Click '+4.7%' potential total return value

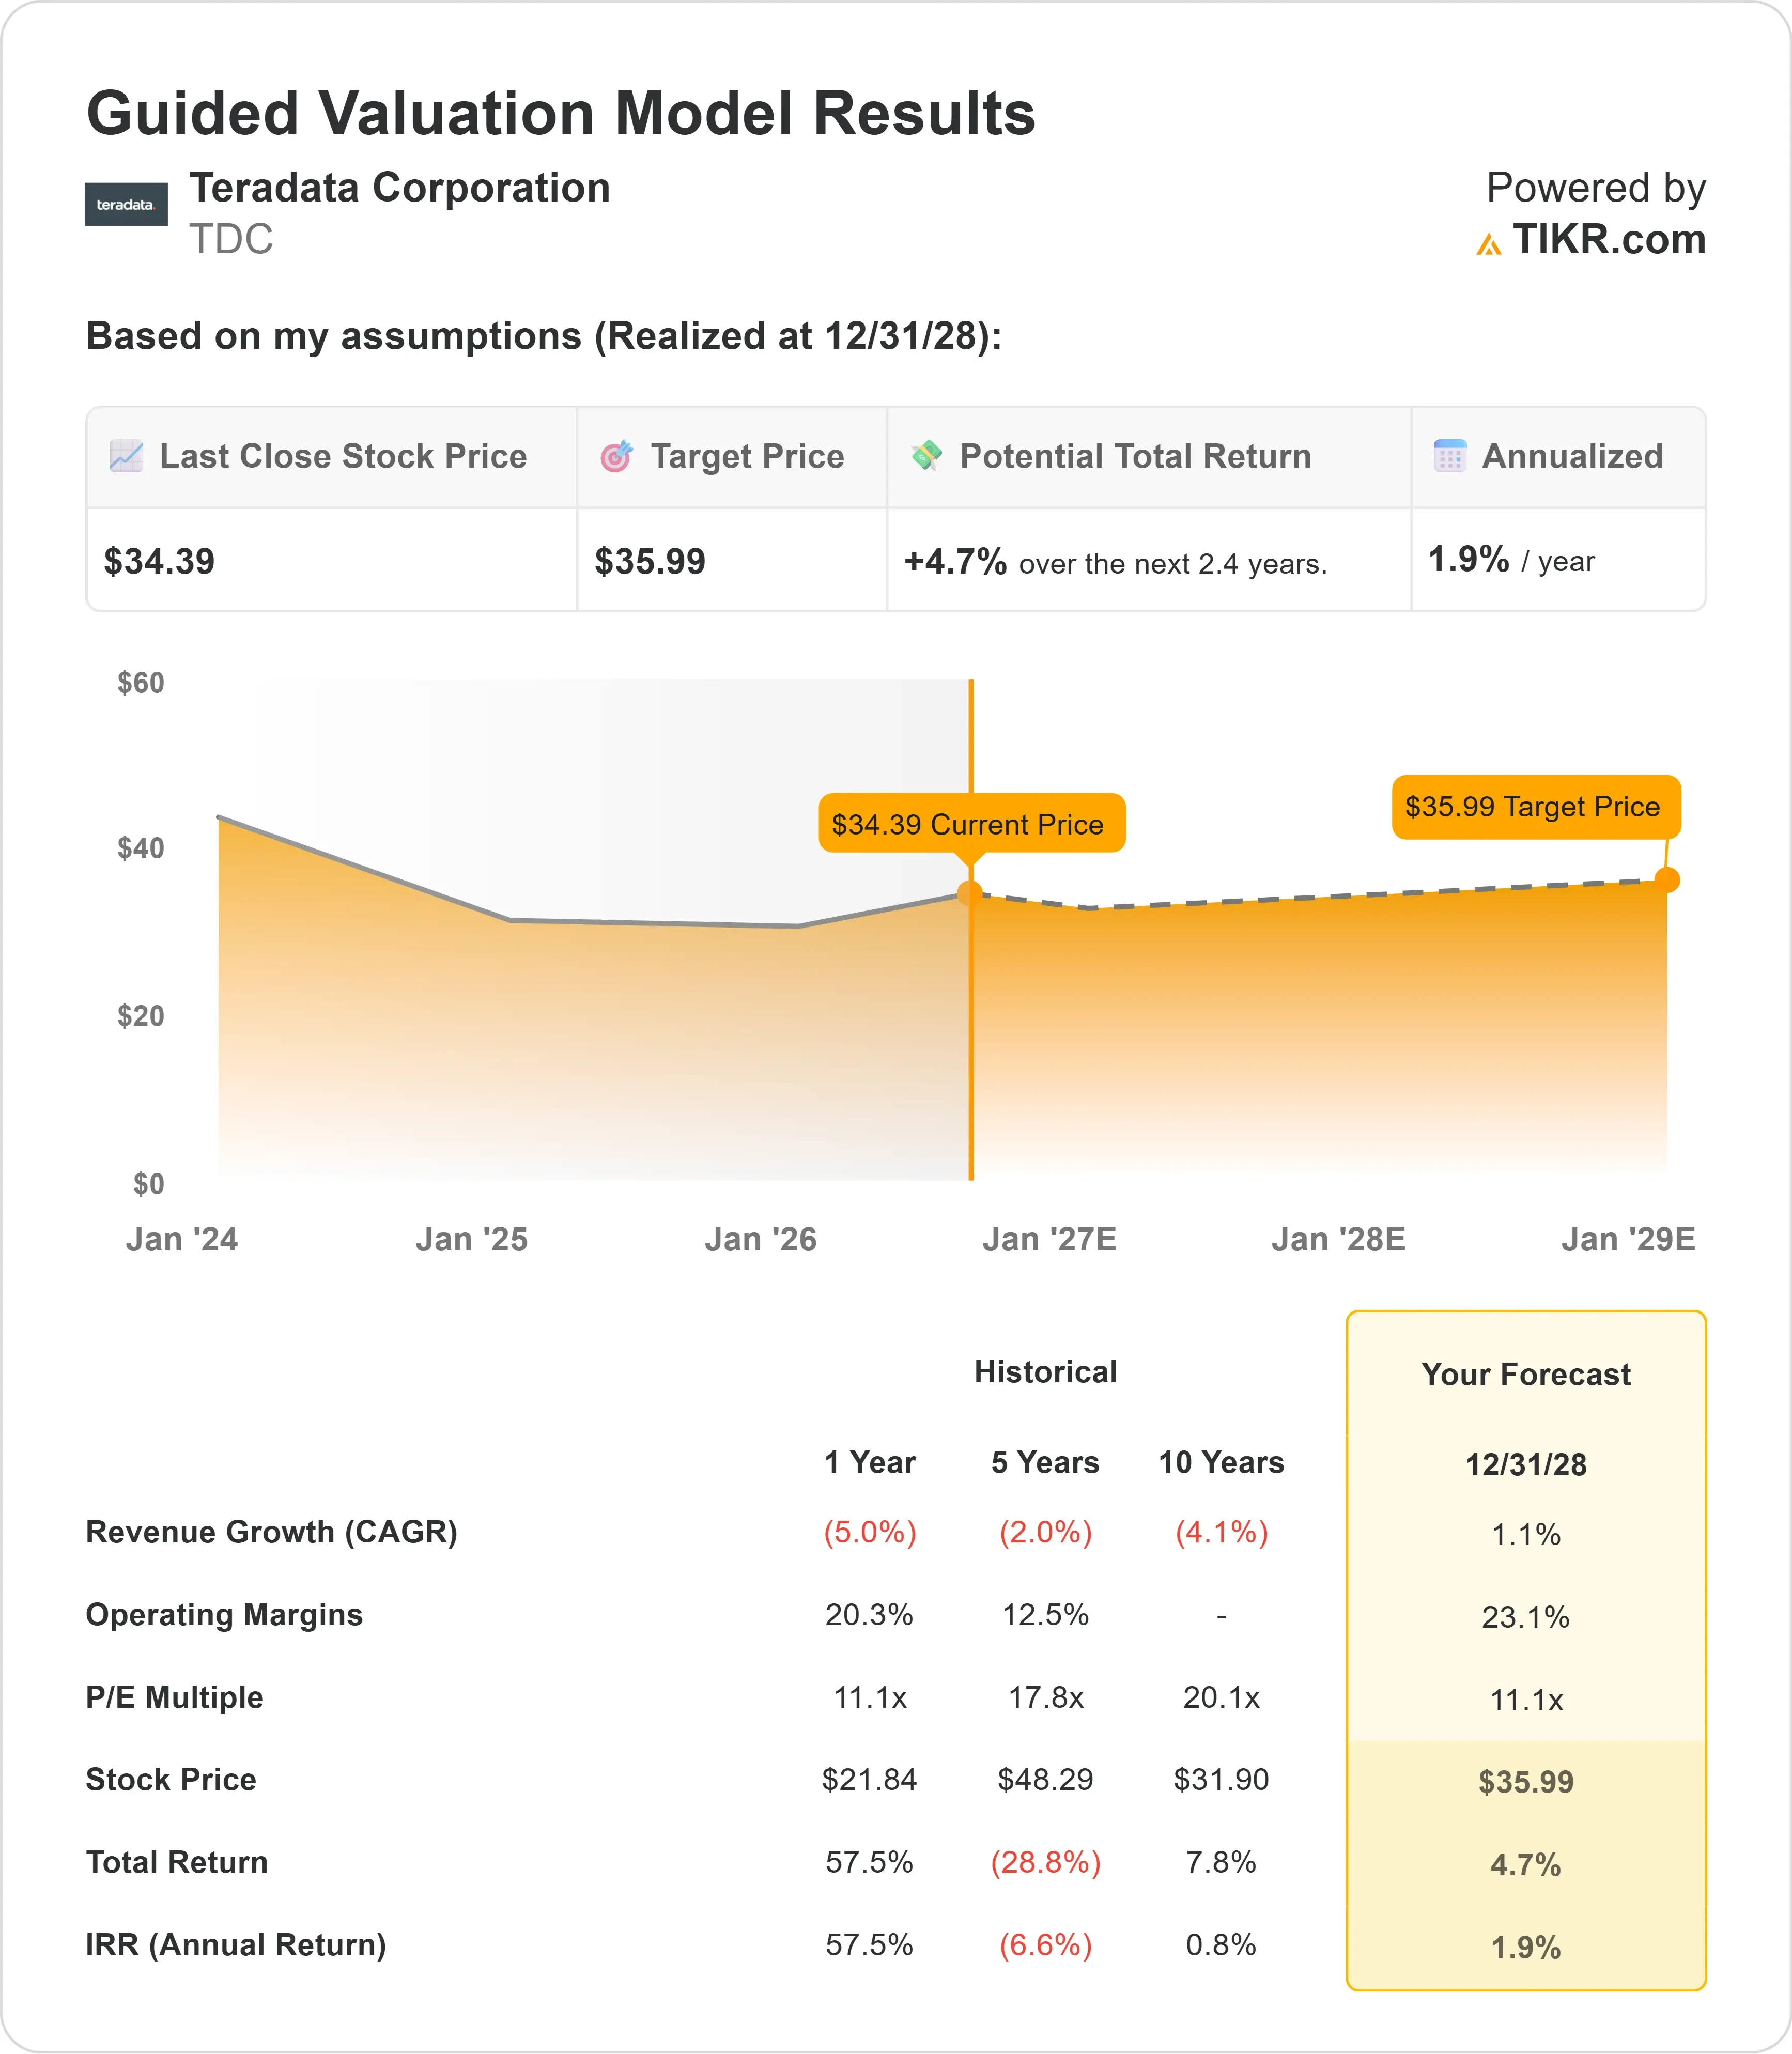[x=955, y=561]
